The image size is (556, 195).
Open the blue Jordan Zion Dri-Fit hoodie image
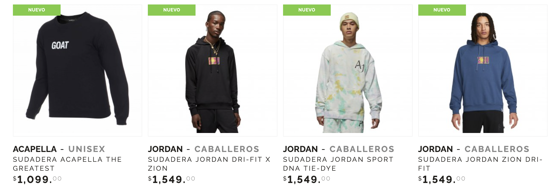(483, 70)
